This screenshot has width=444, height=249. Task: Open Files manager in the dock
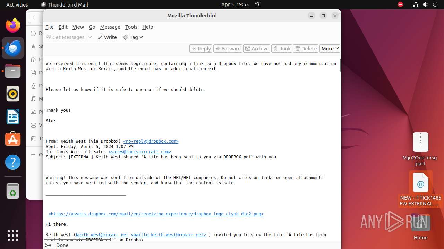[13, 71]
